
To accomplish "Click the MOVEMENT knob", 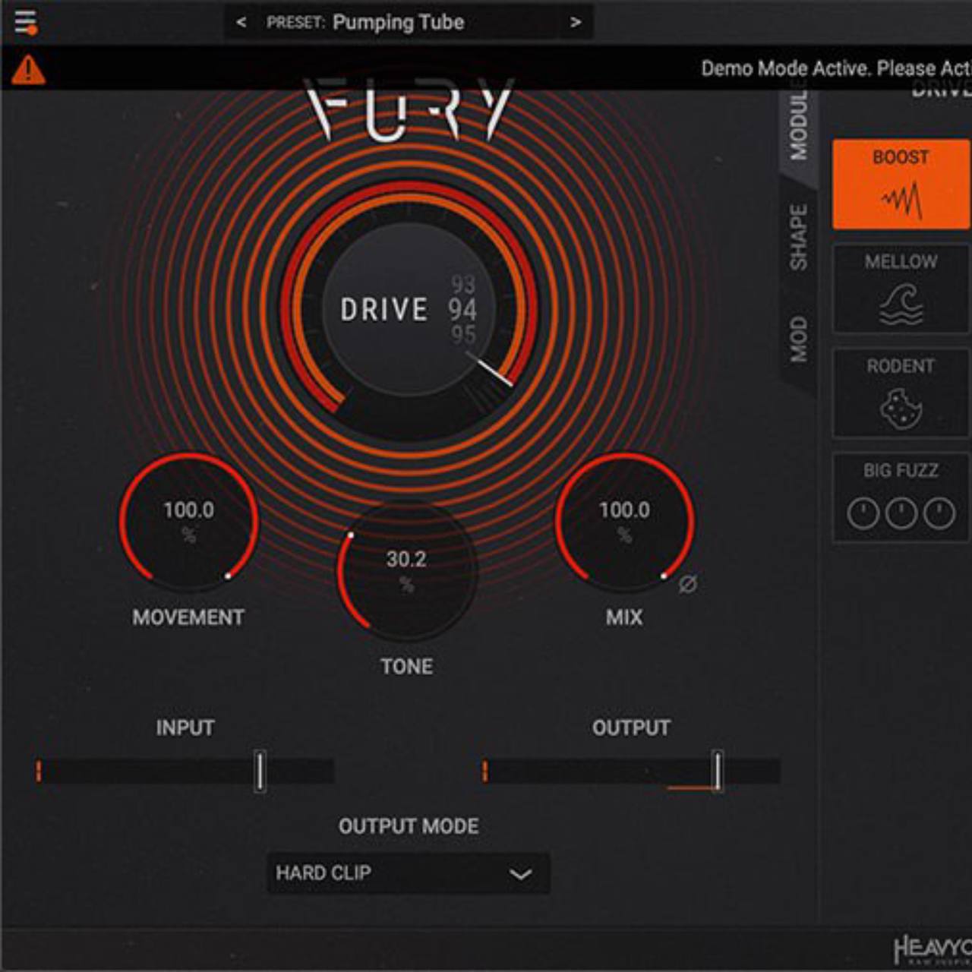I will point(188,522).
